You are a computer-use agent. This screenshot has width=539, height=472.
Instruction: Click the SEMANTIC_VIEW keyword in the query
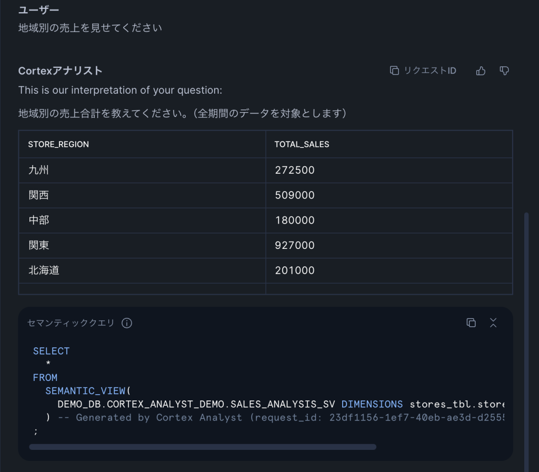click(x=85, y=391)
